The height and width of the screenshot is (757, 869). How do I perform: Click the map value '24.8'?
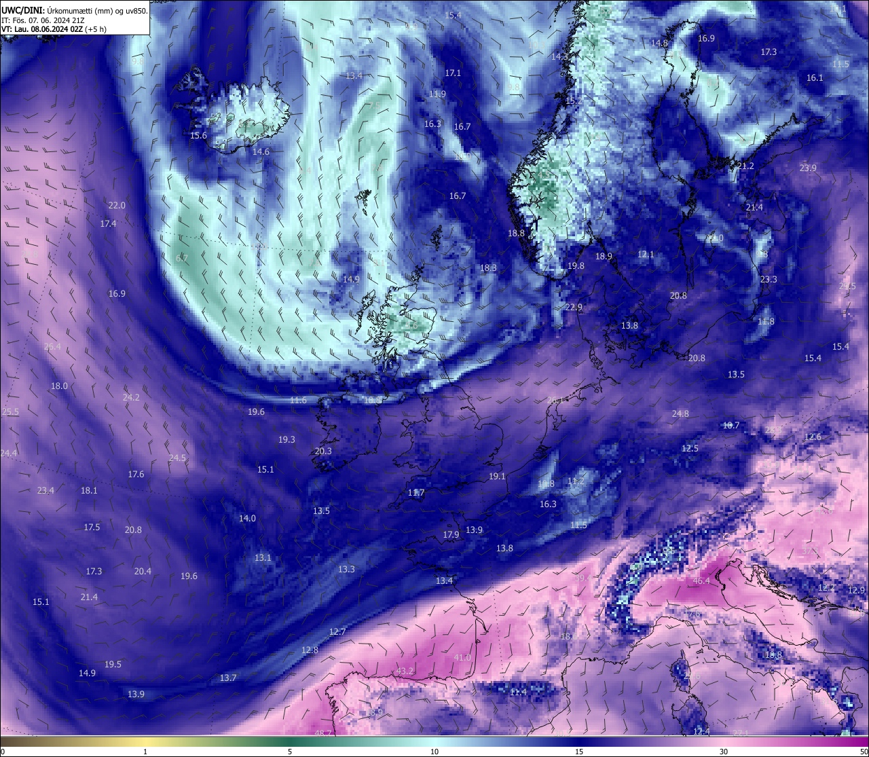[680, 413]
